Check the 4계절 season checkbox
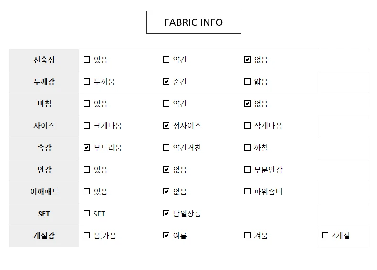This screenshot has width=377, height=270. pos(325,236)
